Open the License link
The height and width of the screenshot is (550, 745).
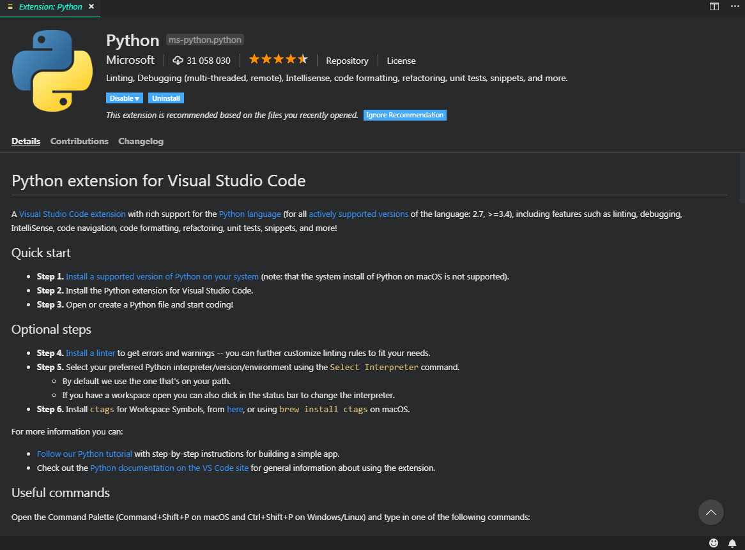click(x=401, y=61)
